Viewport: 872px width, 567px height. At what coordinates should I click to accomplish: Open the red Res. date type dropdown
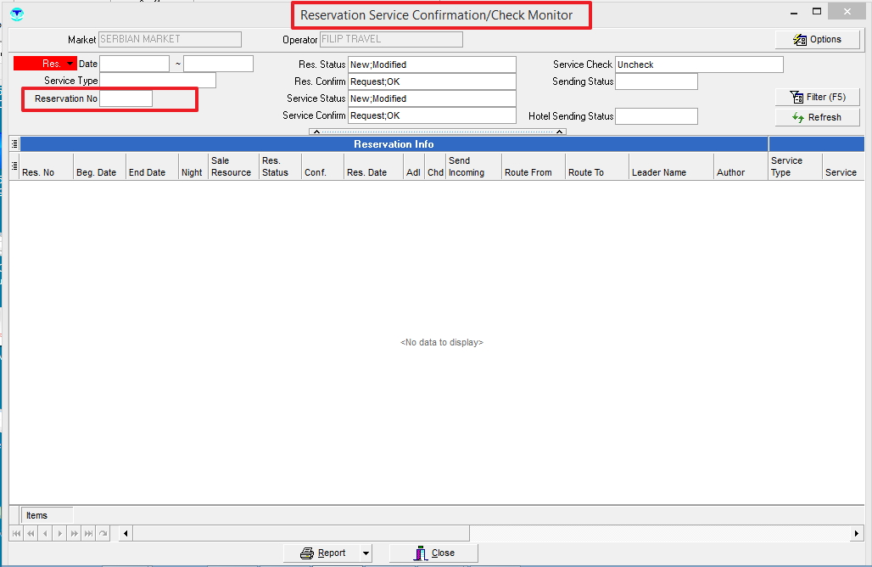point(70,64)
